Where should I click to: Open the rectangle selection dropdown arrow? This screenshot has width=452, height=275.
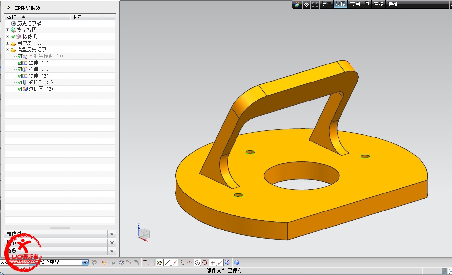tap(152, 262)
